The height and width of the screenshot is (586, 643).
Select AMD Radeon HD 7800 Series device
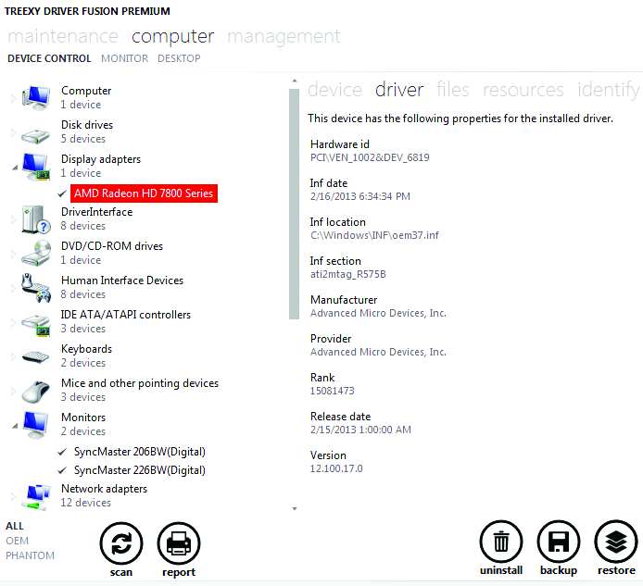[x=144, y=193]
